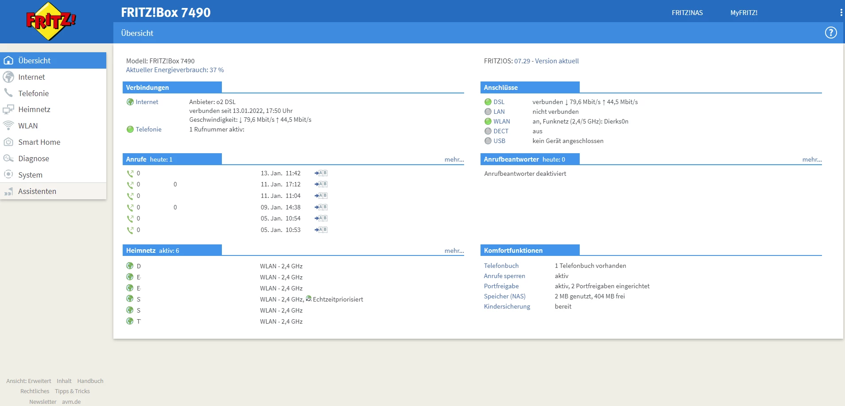845x406 pixels.
Task: Toggle view via Ansicht: Erweitert
Action: pos(29,381)
